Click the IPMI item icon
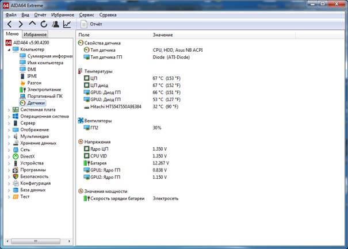 click(x=22, y=76)
